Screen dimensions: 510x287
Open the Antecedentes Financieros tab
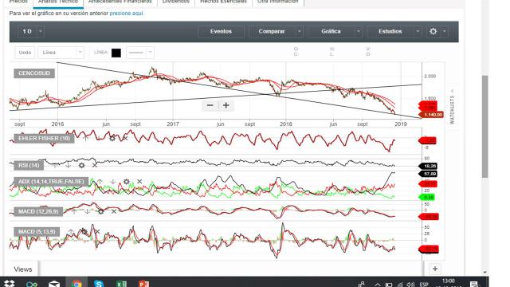120,2
